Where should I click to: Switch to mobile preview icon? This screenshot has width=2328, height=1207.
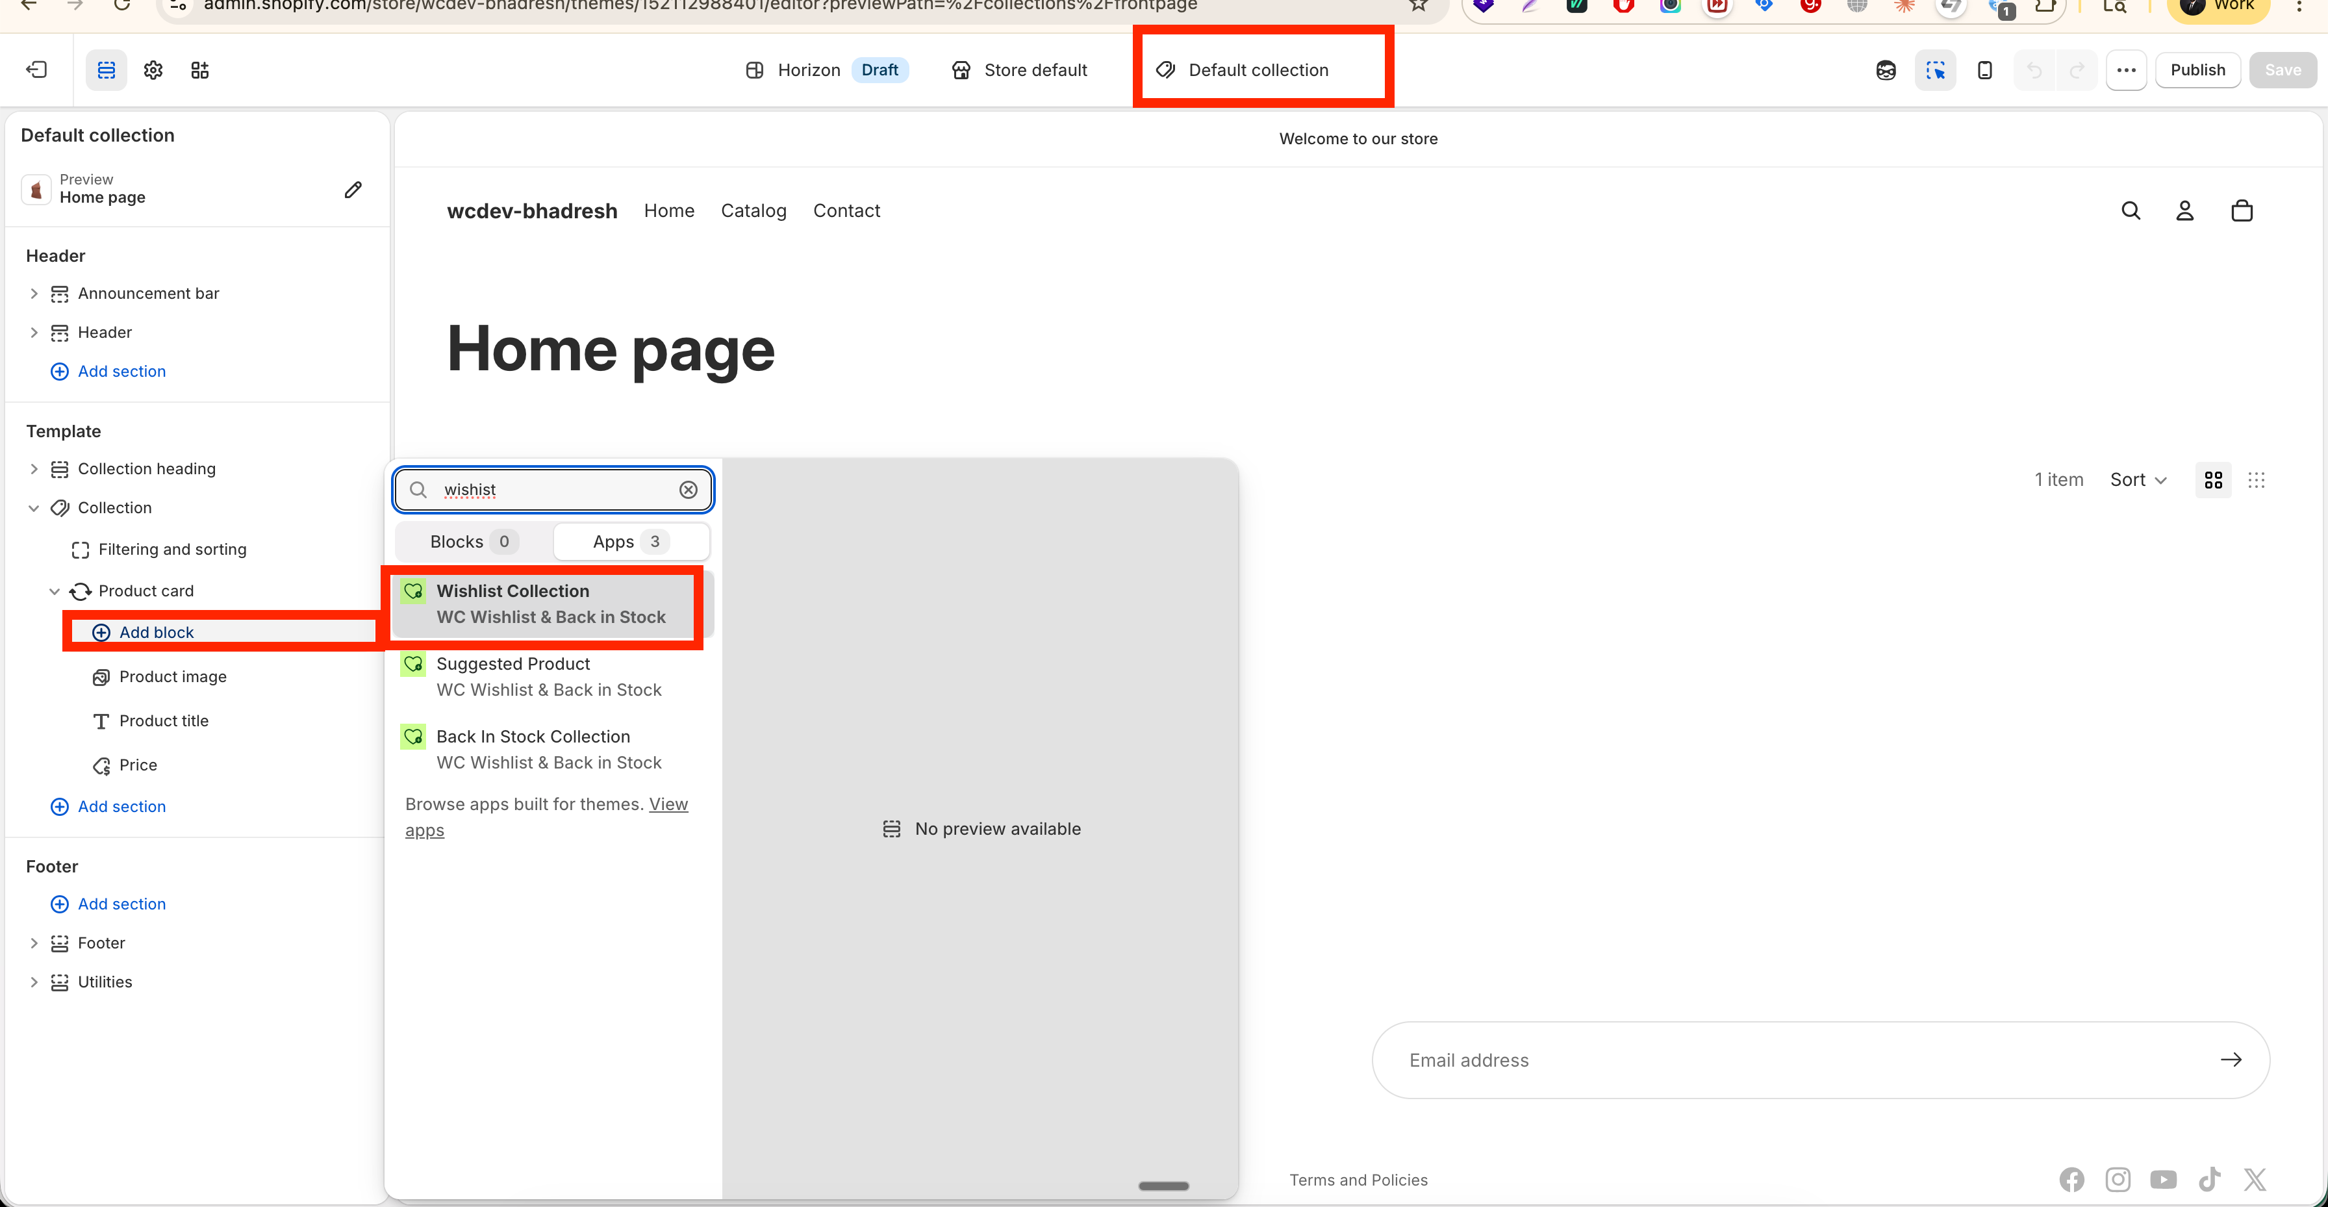pyautogui.click(x=1984, y=70)
